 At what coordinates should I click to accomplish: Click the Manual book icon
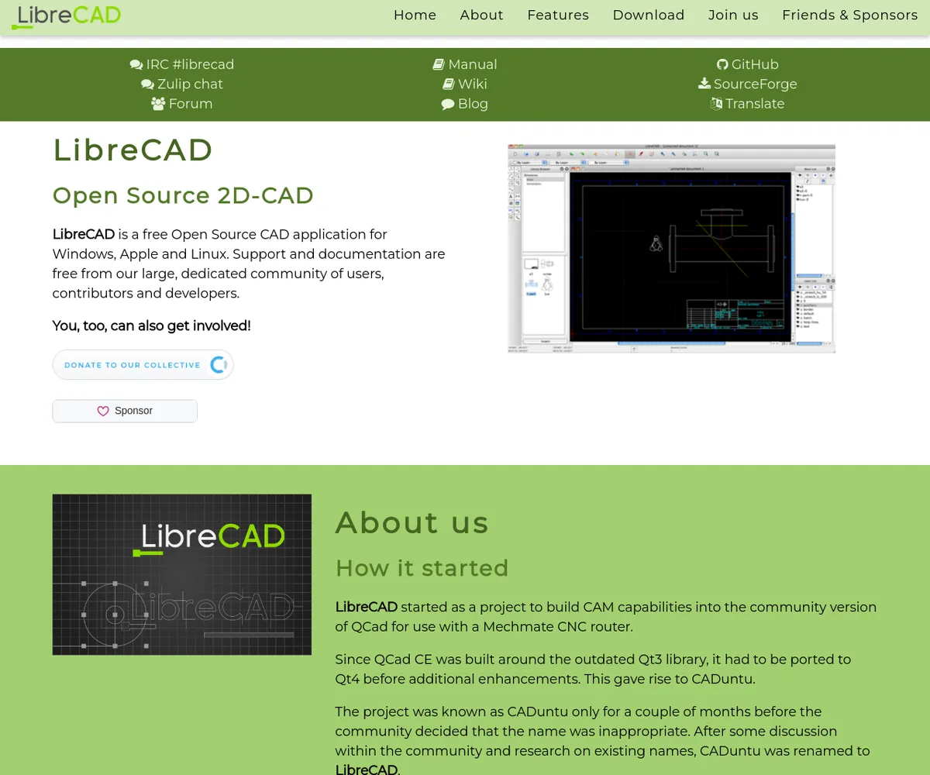(x=439, y=65)
